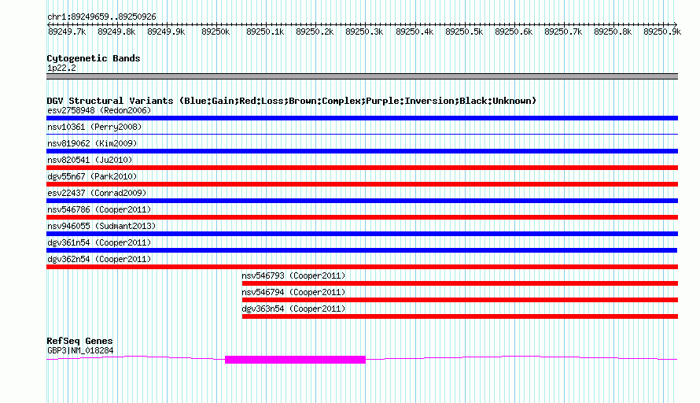Click the 89250.6k ruler tick label
Viewport: 700px width, 403px height.
[514, 31]
